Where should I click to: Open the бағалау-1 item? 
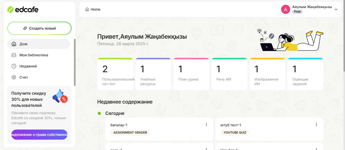pos(159,129)
